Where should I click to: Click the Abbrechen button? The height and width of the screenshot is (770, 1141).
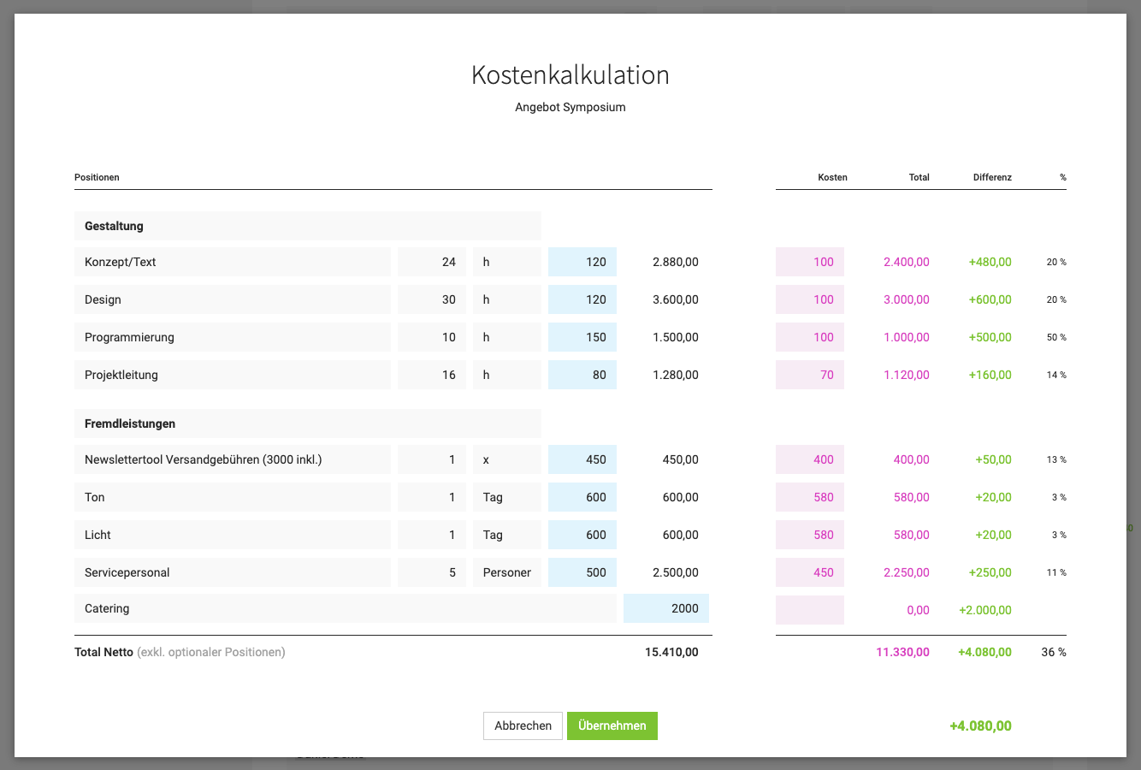click(523, 726)
